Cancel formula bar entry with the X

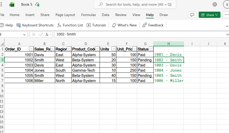pyautogui.click(x=34, y=34)
